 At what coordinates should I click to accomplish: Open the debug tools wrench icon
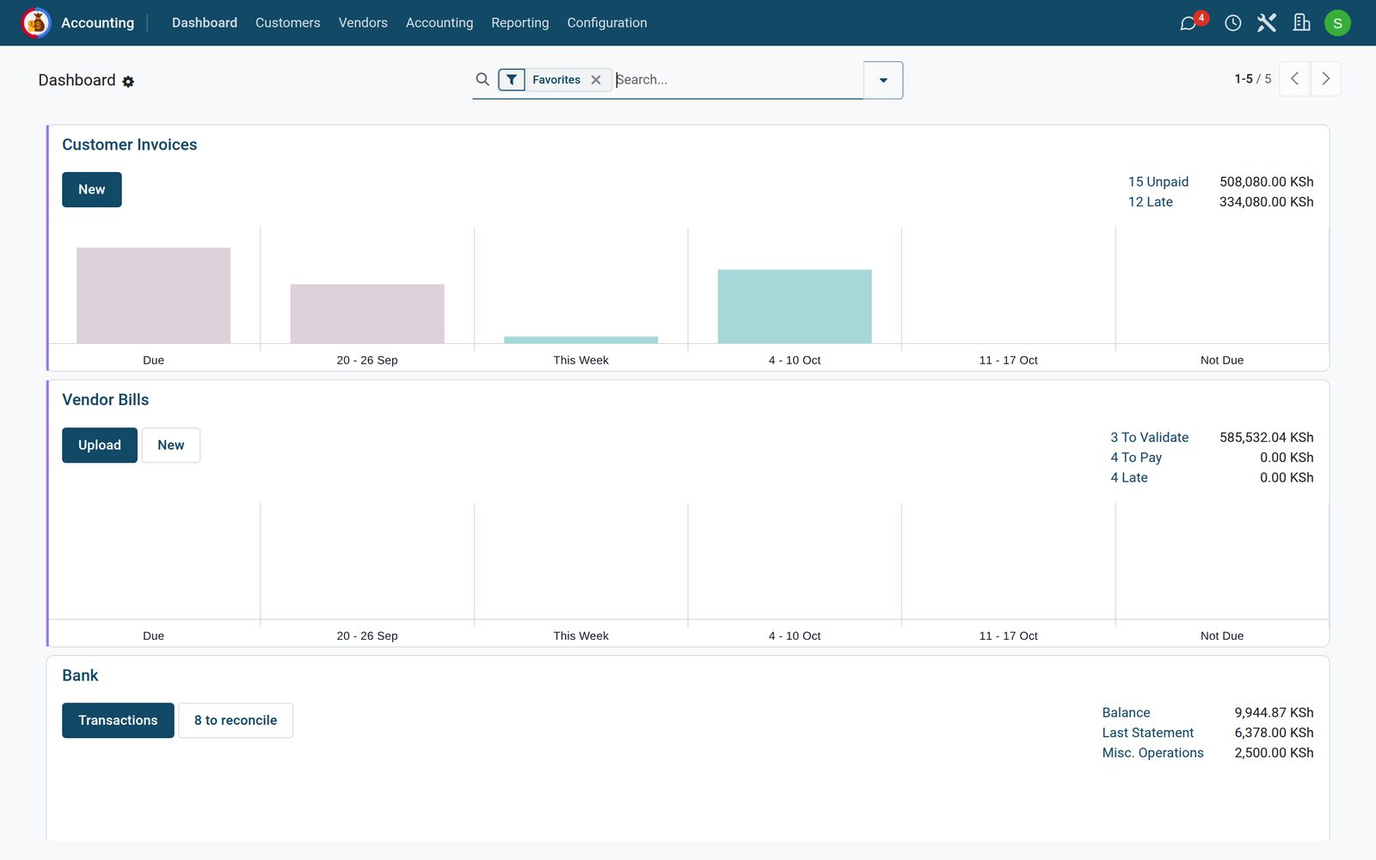1267,23
